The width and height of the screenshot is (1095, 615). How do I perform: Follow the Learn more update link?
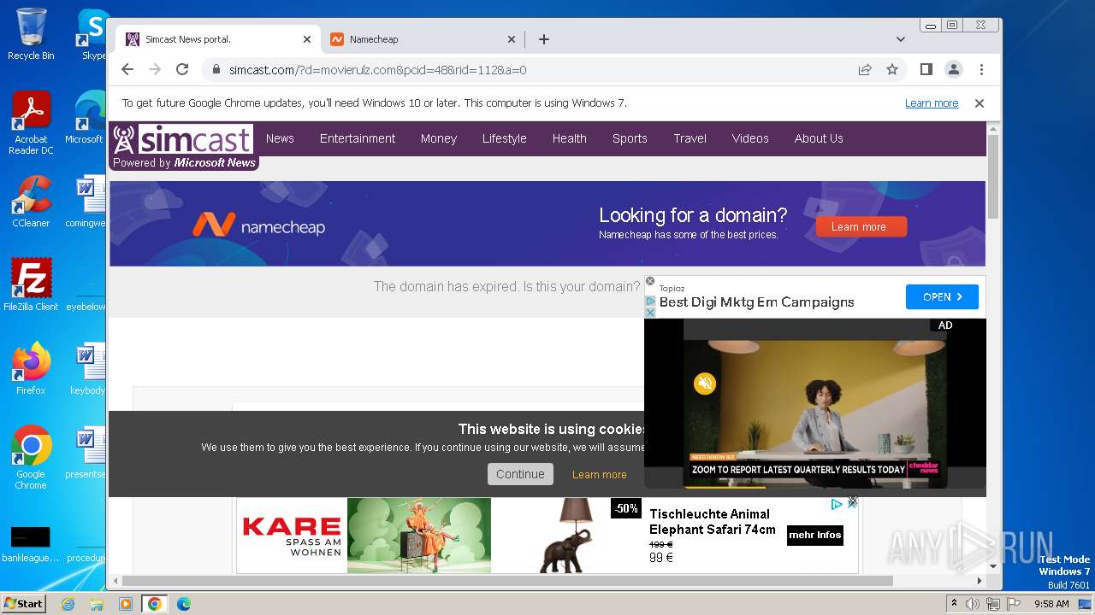coord(932,103)
